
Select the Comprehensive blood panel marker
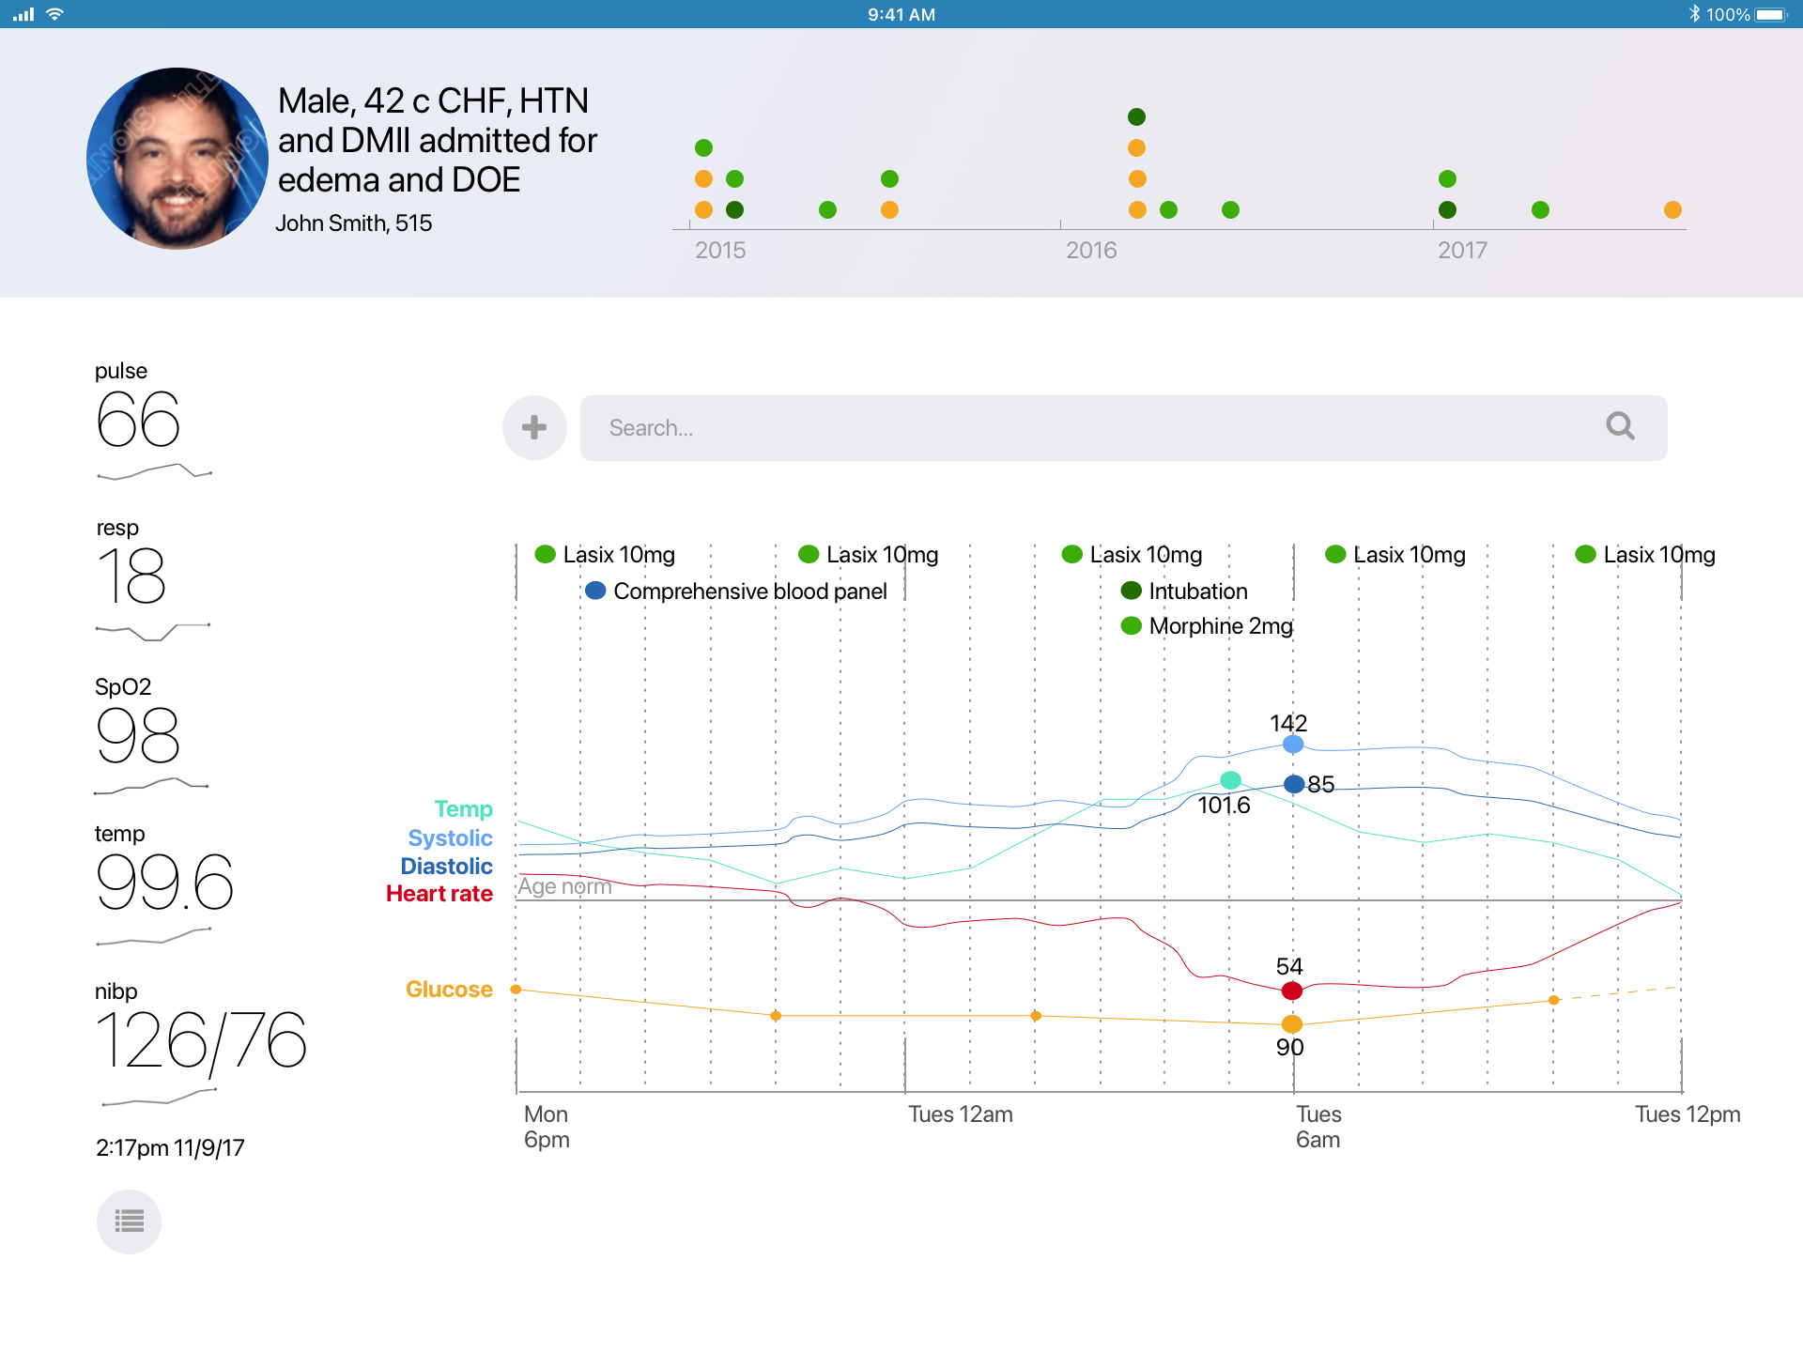pyautogui.click(x=595, y=591)
